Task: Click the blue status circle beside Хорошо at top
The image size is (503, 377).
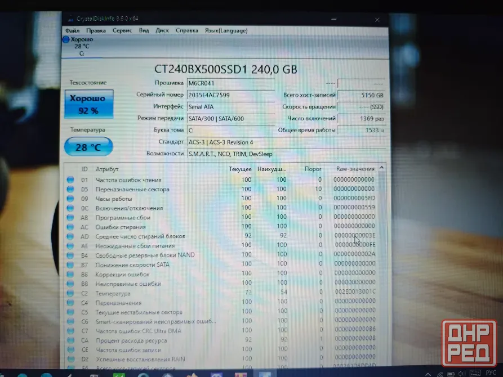Action: tap(66, 39)
